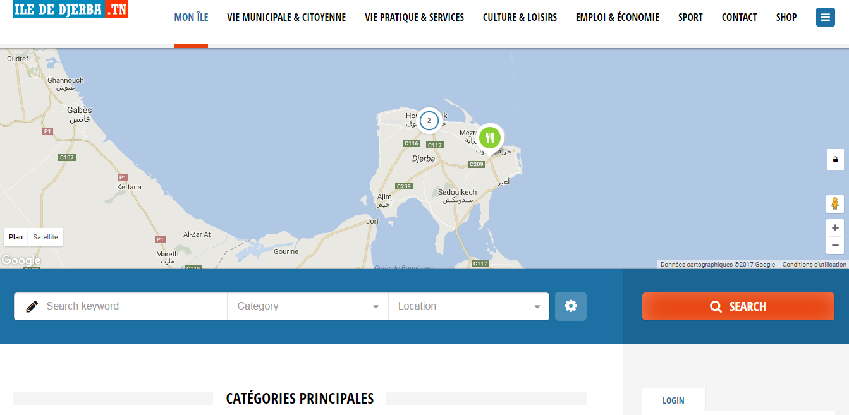
Task: Click the Gabès label on map
Action: point(79,110)
